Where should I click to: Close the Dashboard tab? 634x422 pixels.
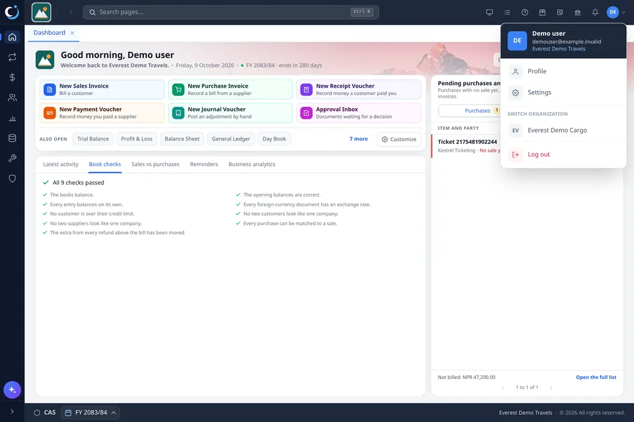[x=72, y=33]
